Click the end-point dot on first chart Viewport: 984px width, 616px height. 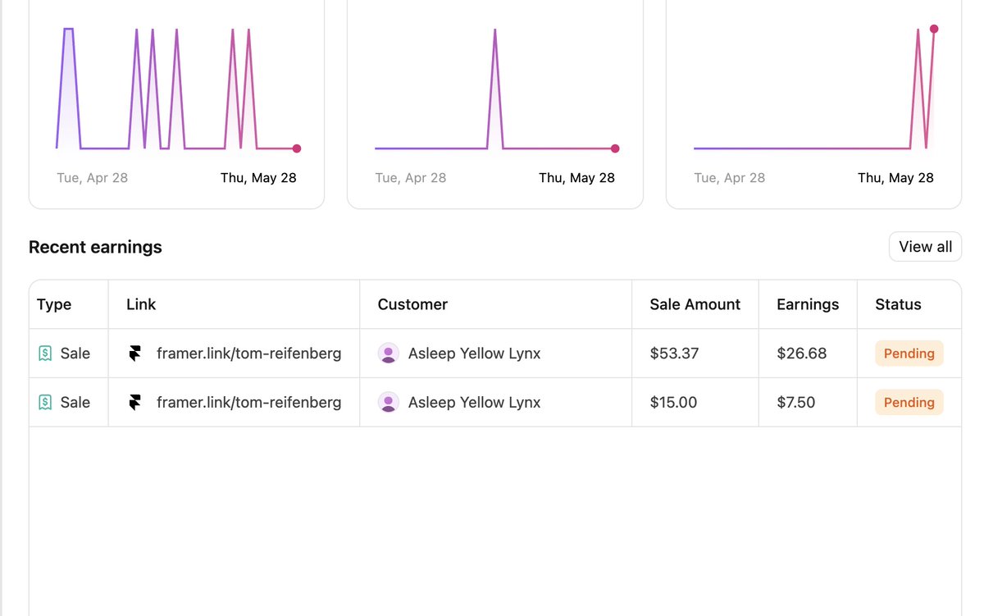click(297, 148)
